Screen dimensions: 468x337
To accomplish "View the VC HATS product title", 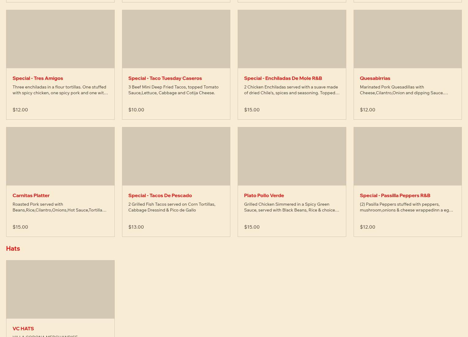I will click(x=23, y=328).
